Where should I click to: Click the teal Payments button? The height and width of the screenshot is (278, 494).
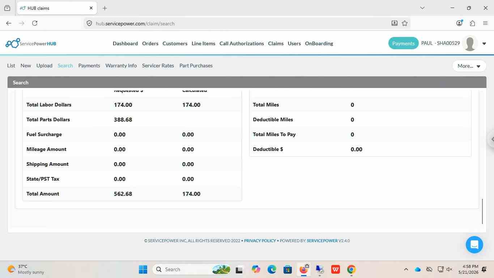[x=403, y=43]
